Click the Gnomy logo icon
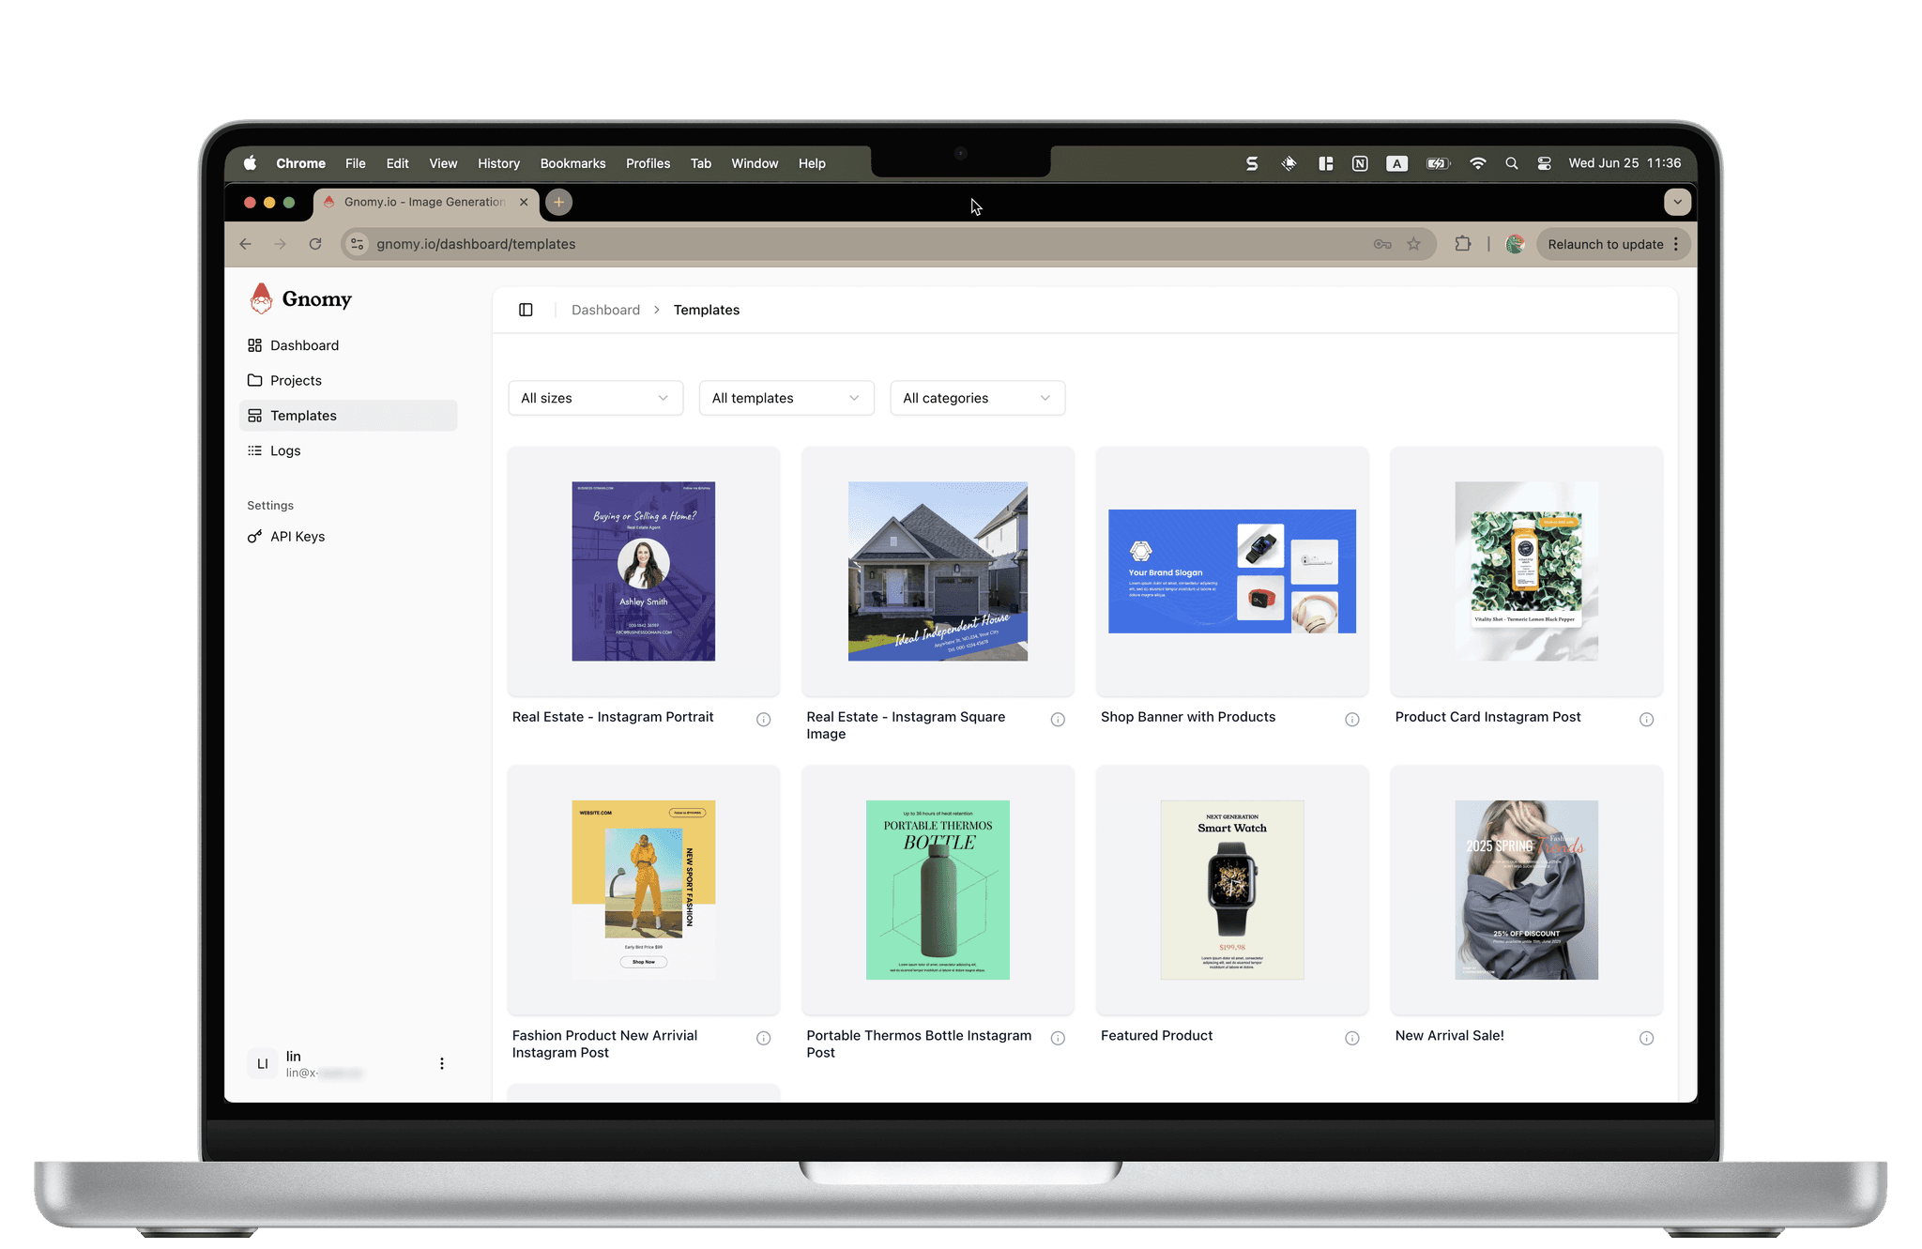The height and width of the screenshot is (1249, 1922). click(x=261, y=298)
